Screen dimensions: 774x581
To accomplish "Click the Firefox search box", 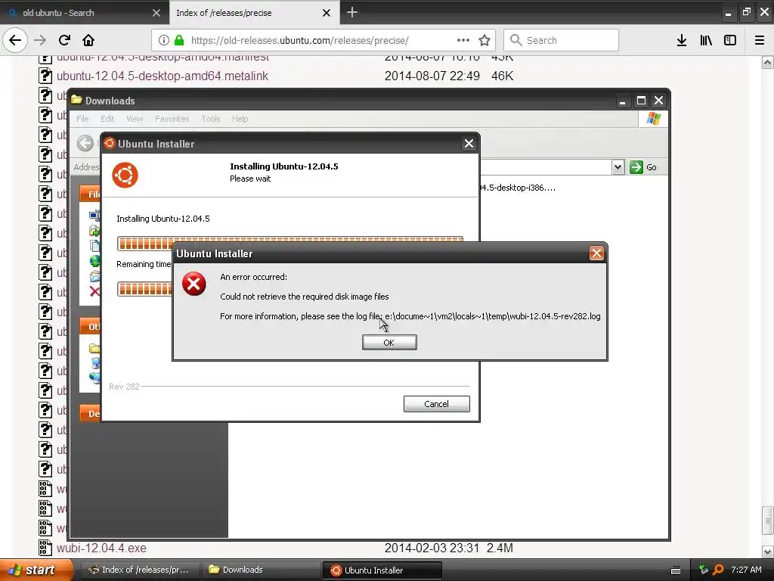I will (x=561, y=40).
